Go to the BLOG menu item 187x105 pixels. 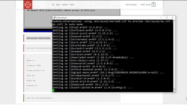(x=58, y=5)
